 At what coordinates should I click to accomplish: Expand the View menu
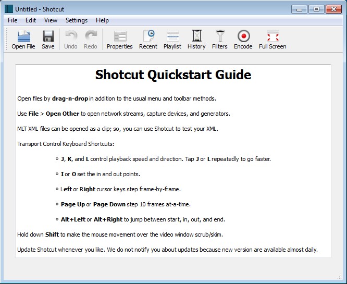coord(51,20)
